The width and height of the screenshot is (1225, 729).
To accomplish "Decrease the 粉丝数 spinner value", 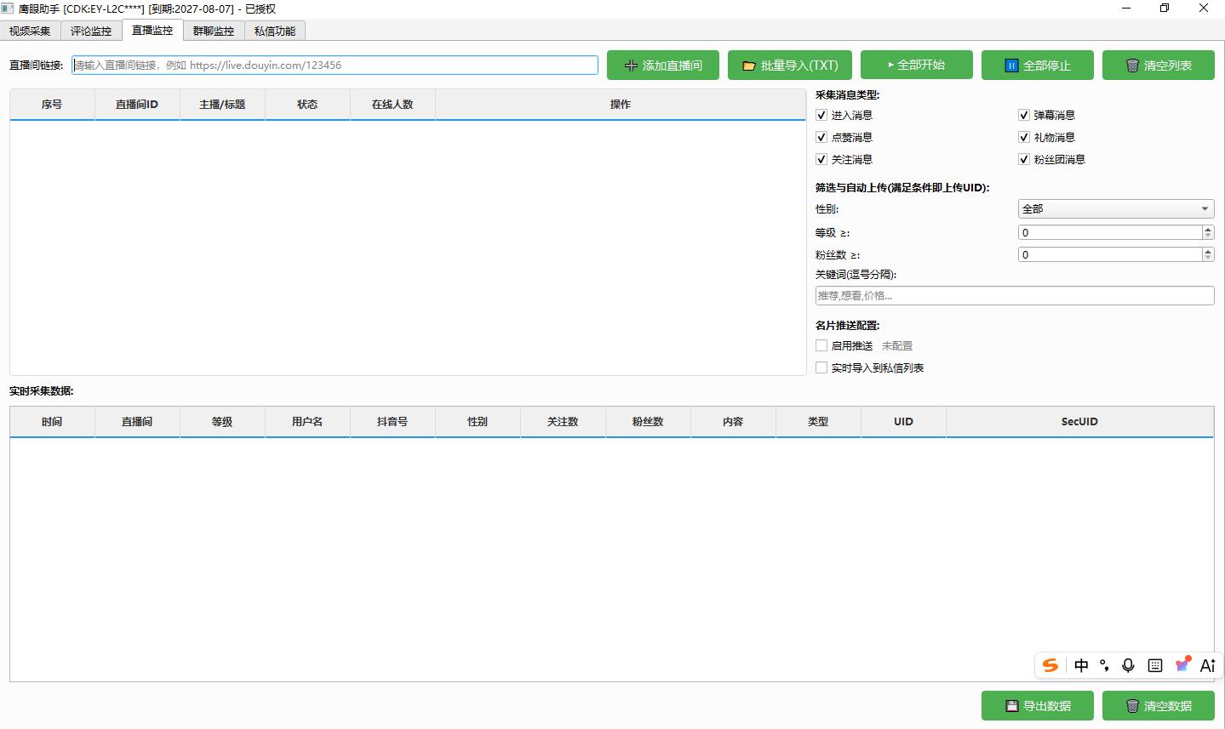I will (1208, 258).
